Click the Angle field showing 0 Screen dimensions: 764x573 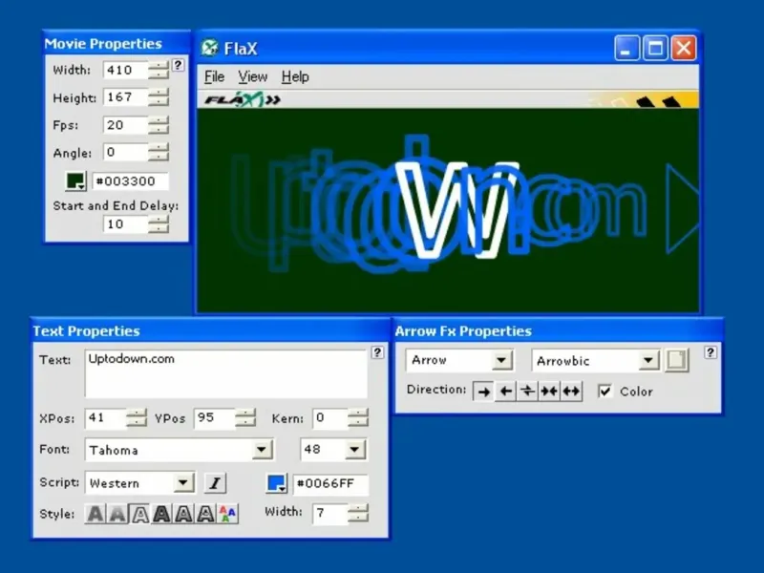pyautogui.click(x=126, y=153)
